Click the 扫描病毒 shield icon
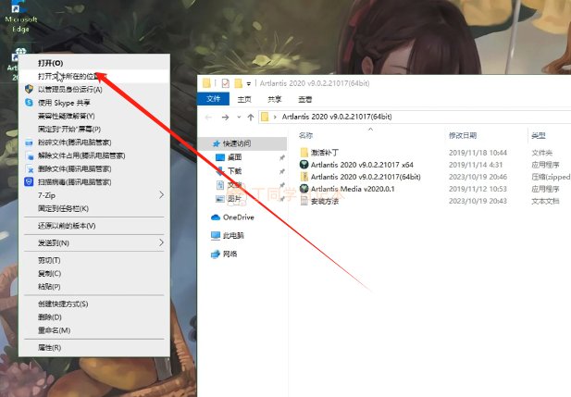This screenshot has width=571, height=397. coord(29,181)
